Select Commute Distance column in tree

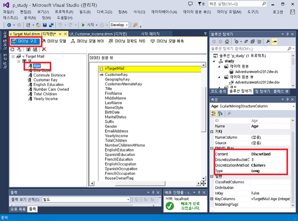(49, 75)
